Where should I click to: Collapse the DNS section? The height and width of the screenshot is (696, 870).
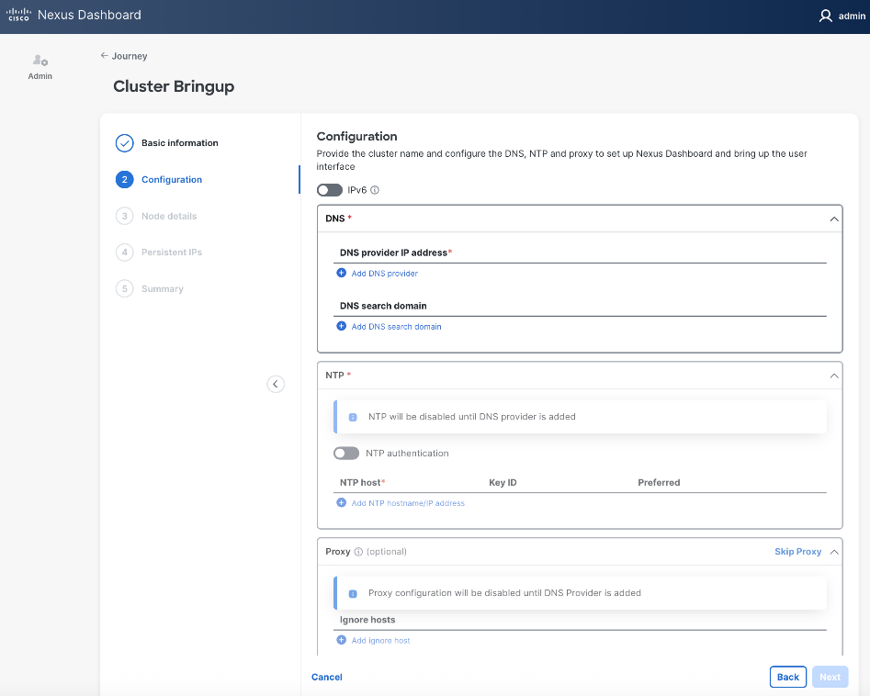(833, 219)
